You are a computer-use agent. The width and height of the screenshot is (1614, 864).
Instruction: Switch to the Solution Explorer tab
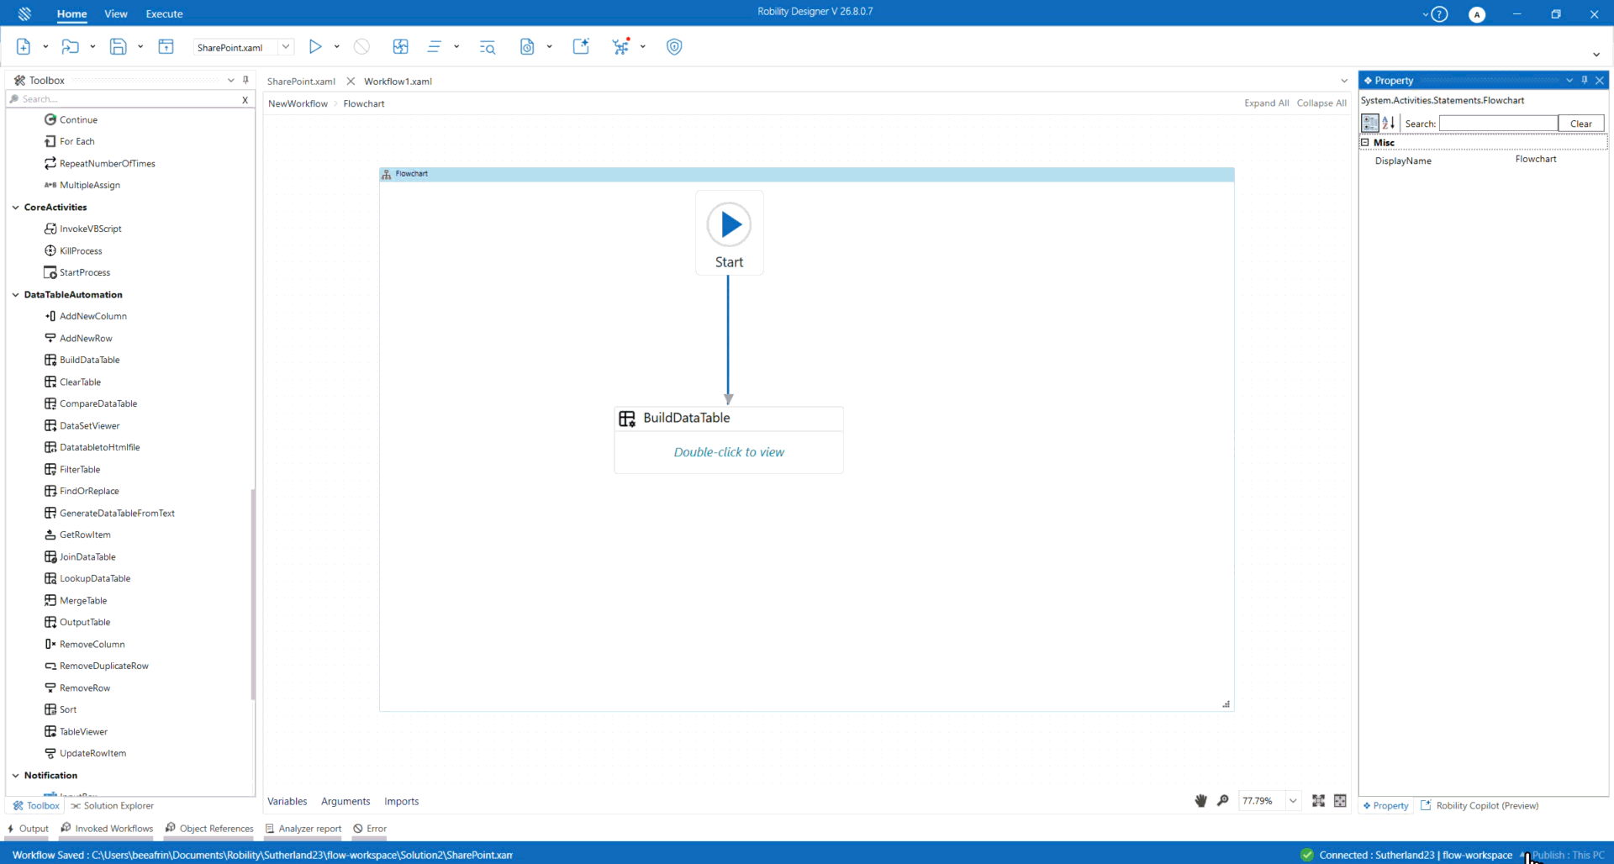point(112,805)
